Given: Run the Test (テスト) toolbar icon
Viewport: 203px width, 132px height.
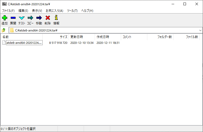Looking at the screenshot, I should (22, 18).
